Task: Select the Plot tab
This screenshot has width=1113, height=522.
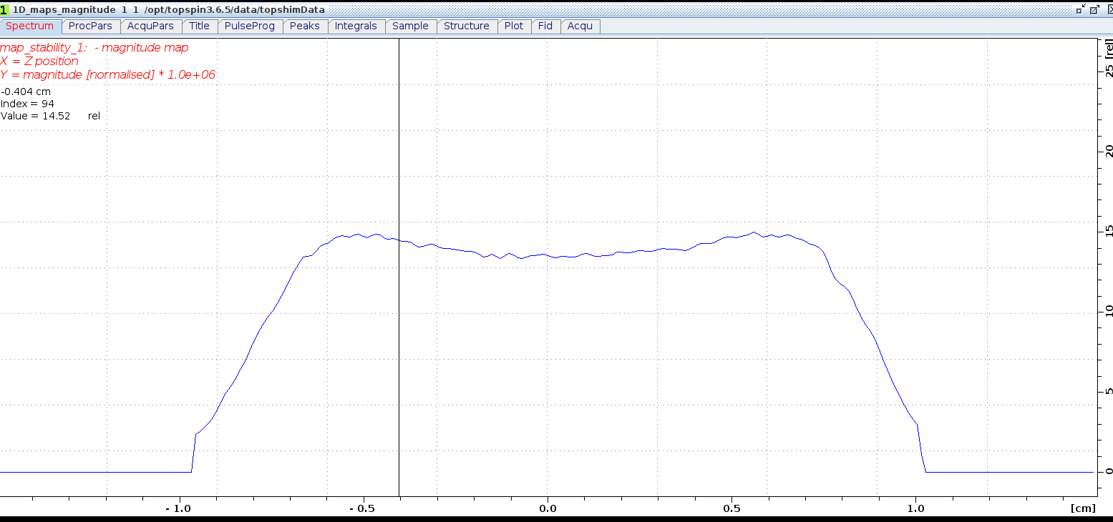Action: coord(513,26)
